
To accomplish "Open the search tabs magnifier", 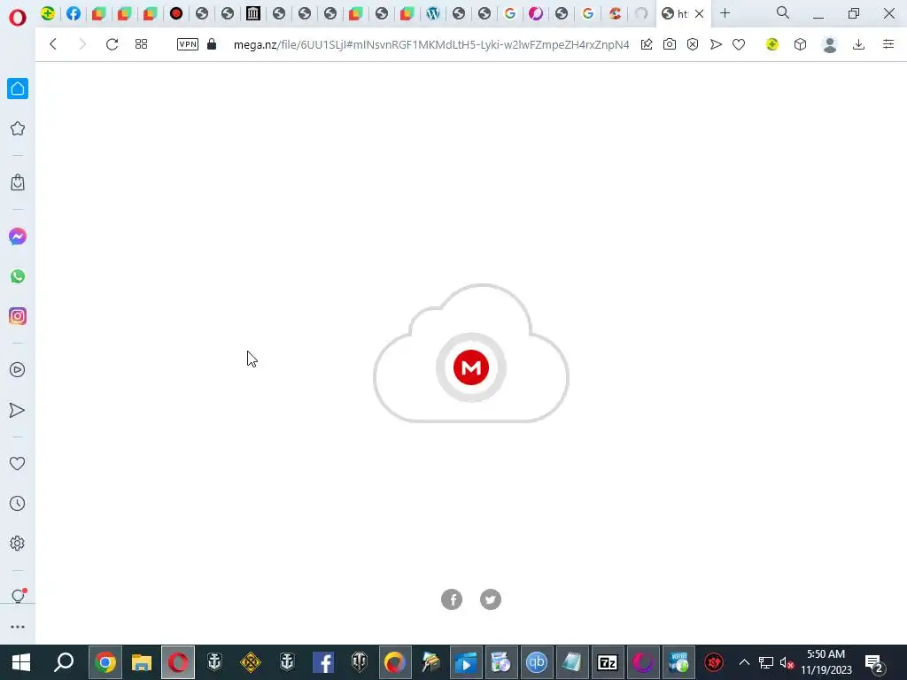I will (783, 12).
